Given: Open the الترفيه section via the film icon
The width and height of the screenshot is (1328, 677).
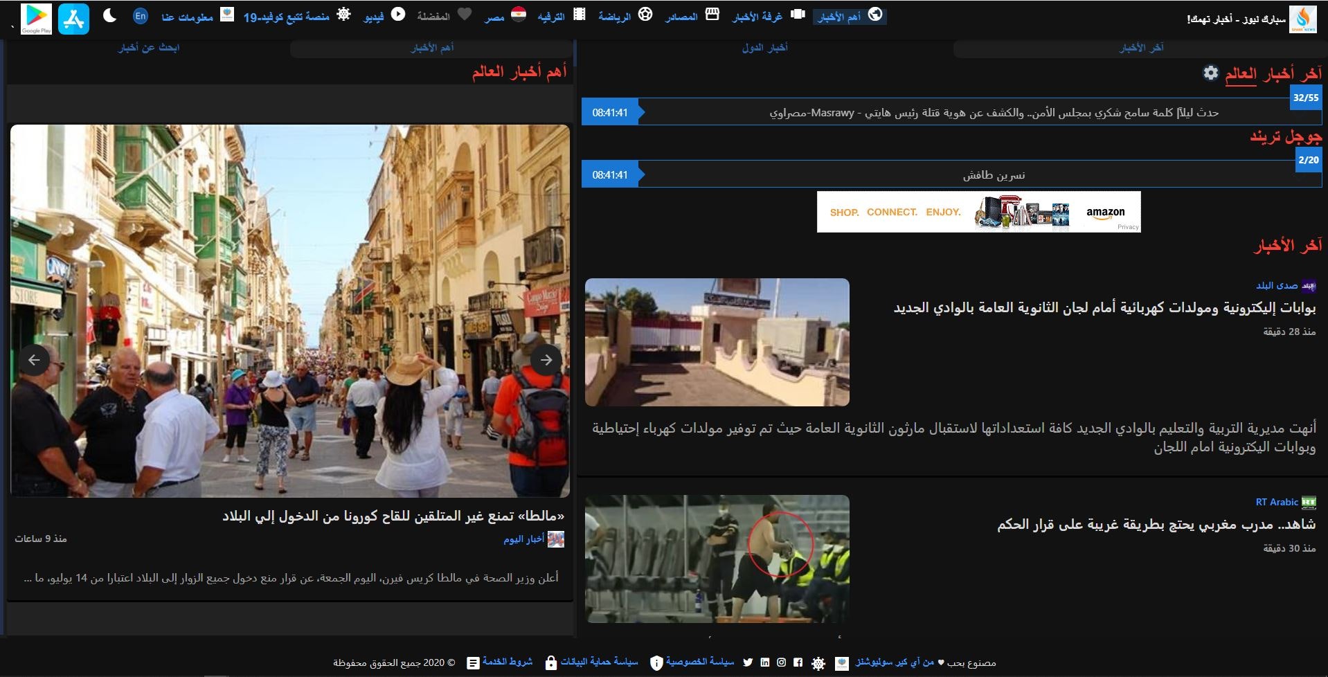Looking at the screenshot, I should 581,15.
